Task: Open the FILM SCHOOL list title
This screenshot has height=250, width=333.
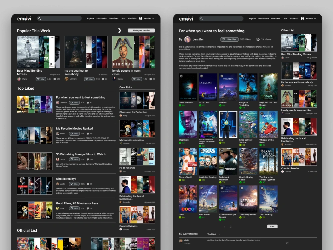Action: coord(127,168)
